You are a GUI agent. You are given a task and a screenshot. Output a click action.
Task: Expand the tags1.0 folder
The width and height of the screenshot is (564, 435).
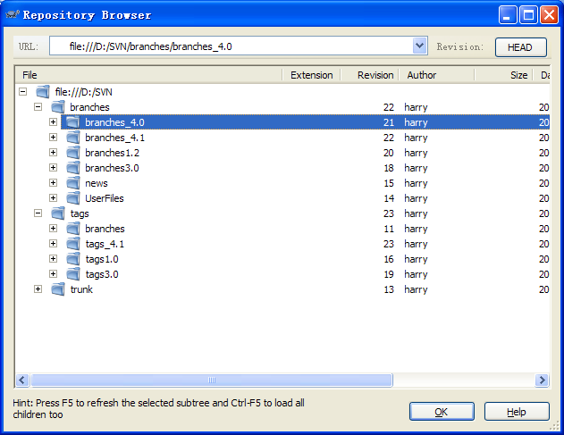[x=54, y=258]
